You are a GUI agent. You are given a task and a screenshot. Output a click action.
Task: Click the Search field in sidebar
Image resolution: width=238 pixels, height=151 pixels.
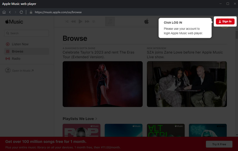click(27, 33)
